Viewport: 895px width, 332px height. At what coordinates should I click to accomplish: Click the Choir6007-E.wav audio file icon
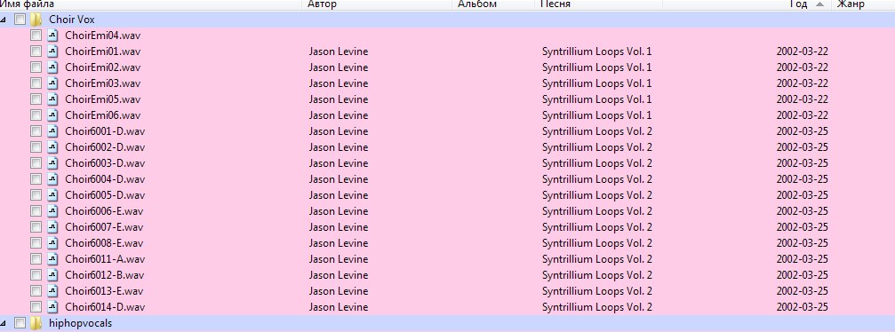(x=52, y=227)
